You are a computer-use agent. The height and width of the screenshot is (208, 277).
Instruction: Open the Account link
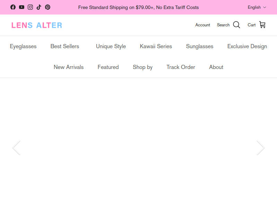coord(203,25)
